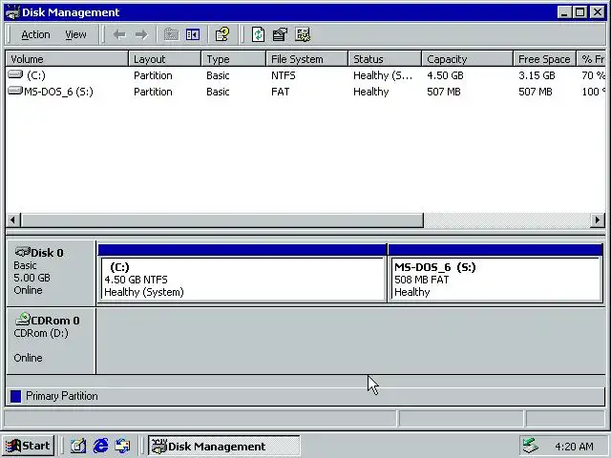Click the Primary Partition legend label
Image resolution: width=611 pixels, height=458 pixels.
pyautogui.click(x=62, y=396)
